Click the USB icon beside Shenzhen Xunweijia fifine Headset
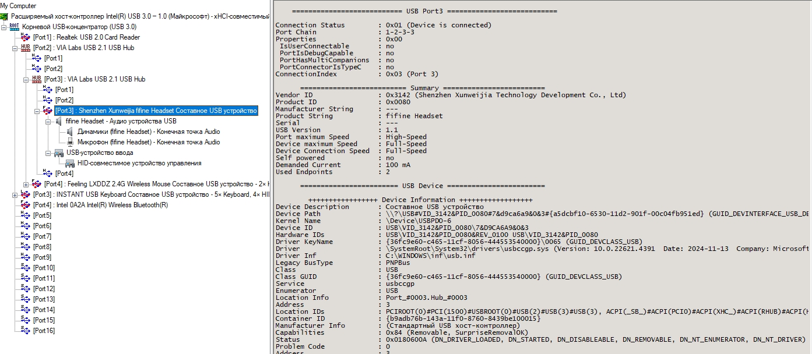The width and height of the screenshot is (812, 354). pos(48,111)
